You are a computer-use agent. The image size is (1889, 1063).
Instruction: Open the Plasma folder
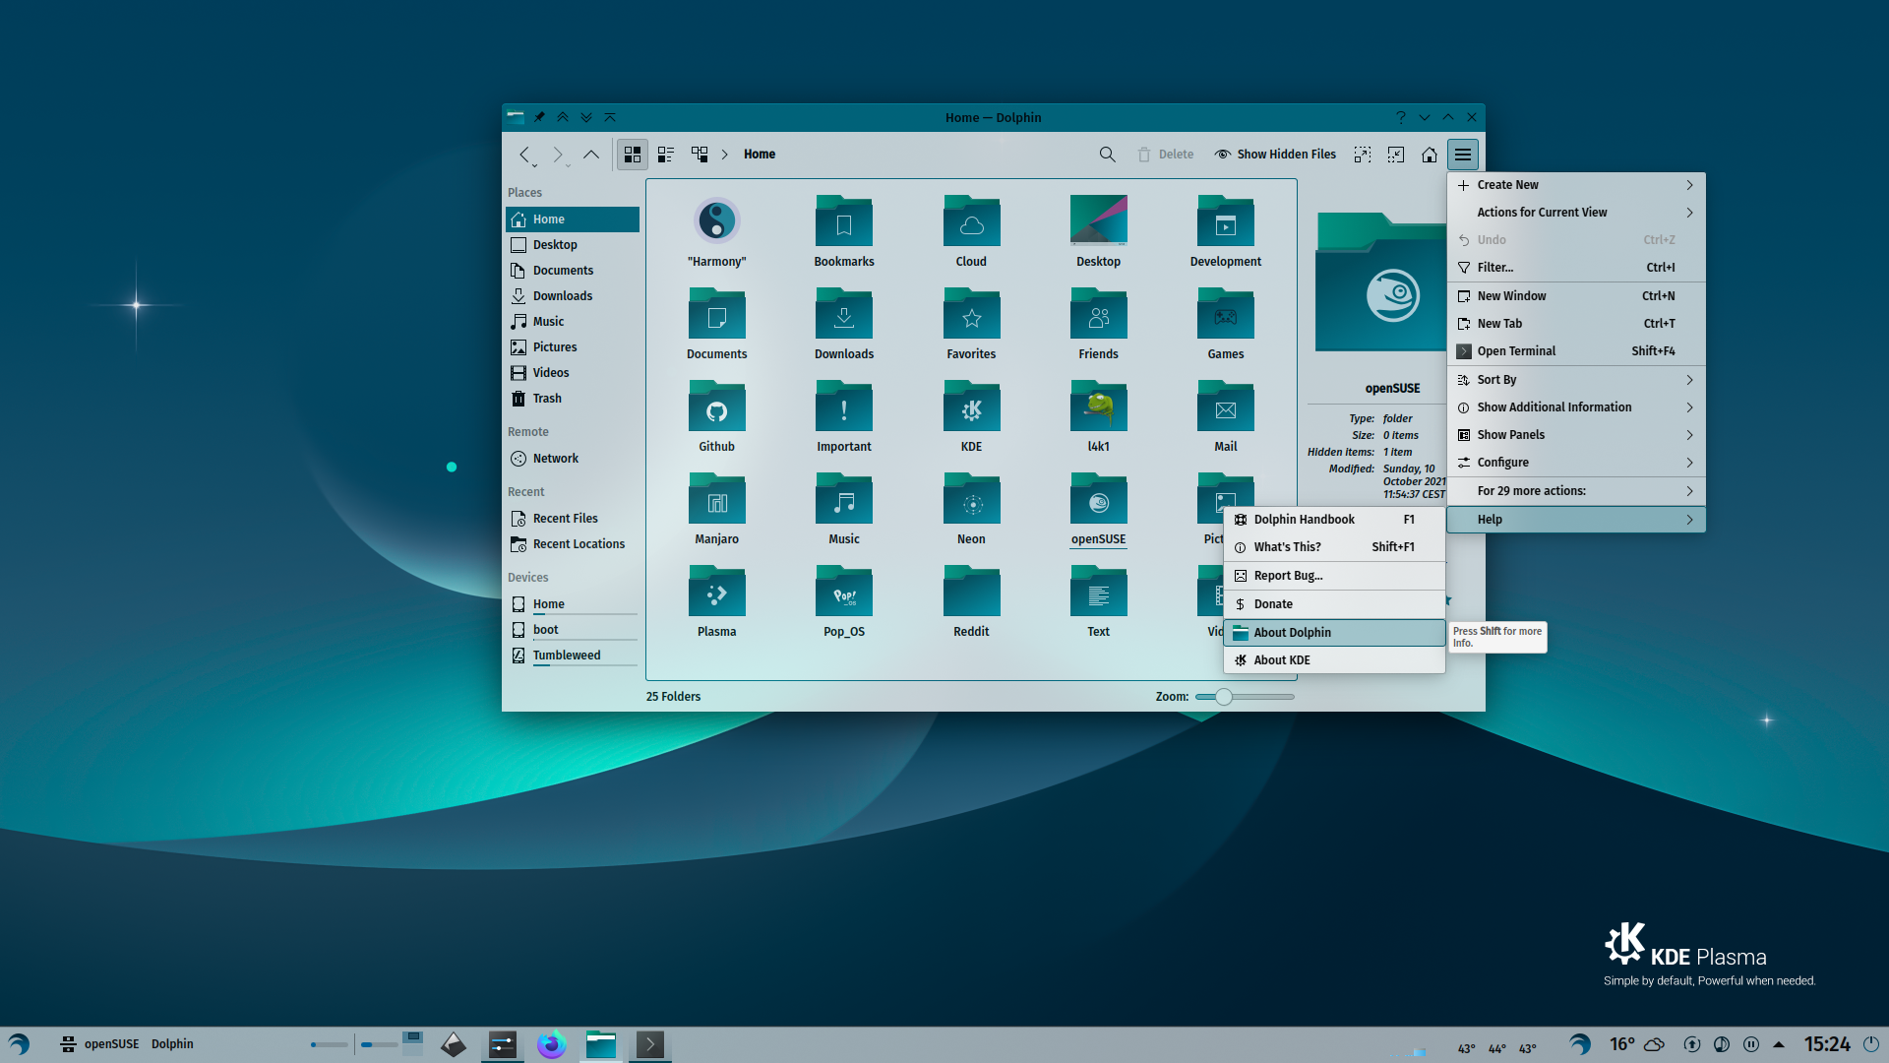716,602
